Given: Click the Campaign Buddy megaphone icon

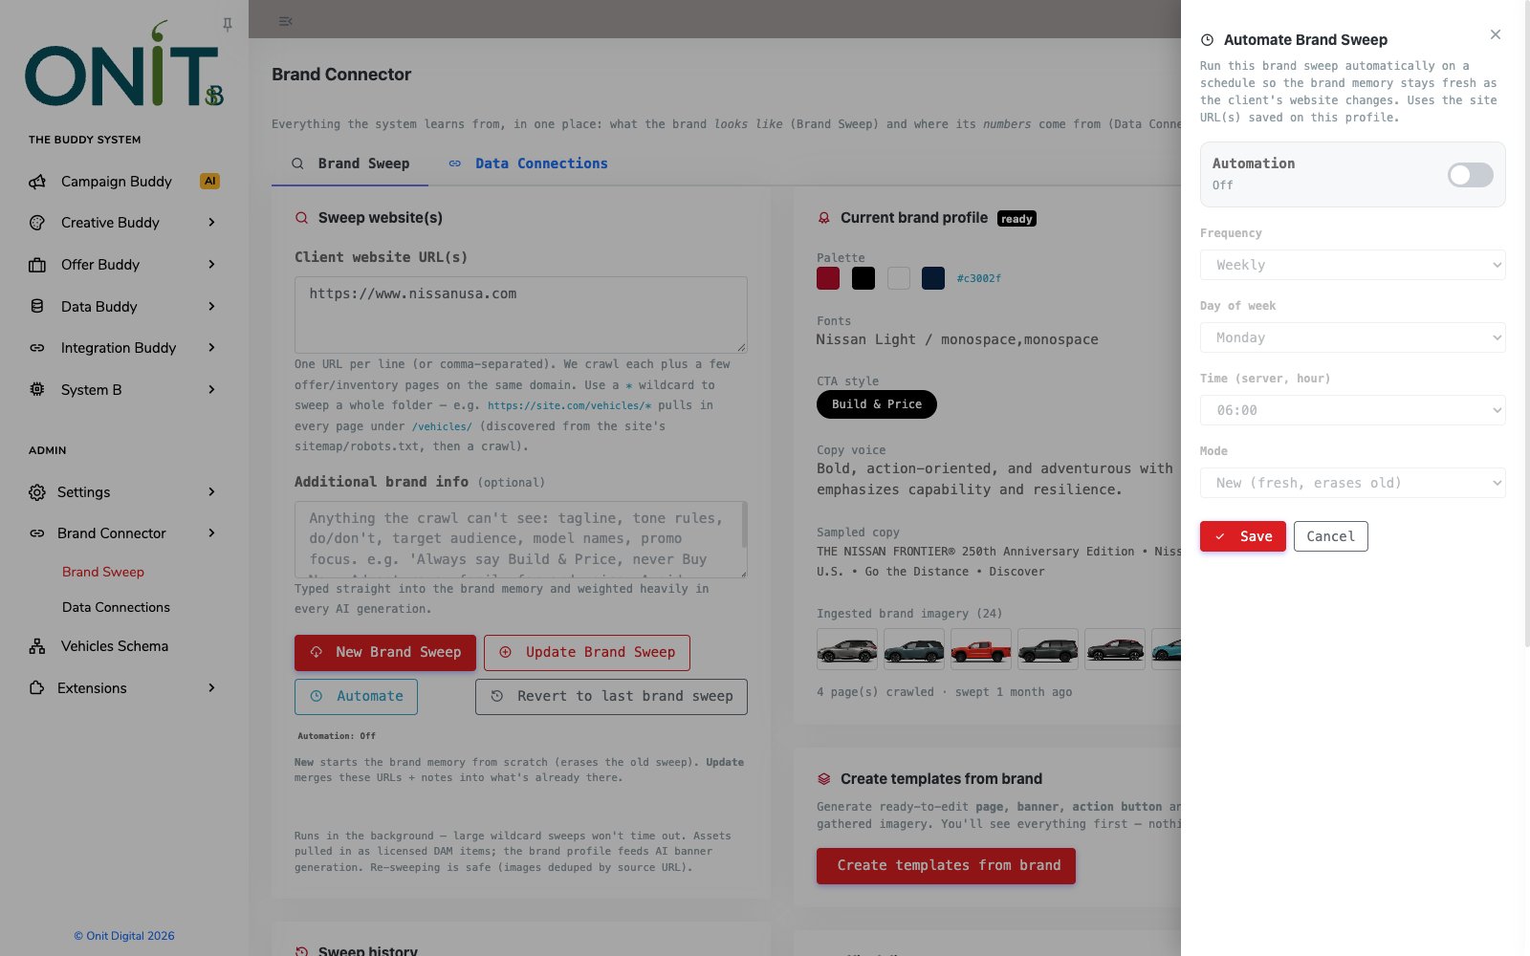Looking at the screenshot, I should pos(37,182).
